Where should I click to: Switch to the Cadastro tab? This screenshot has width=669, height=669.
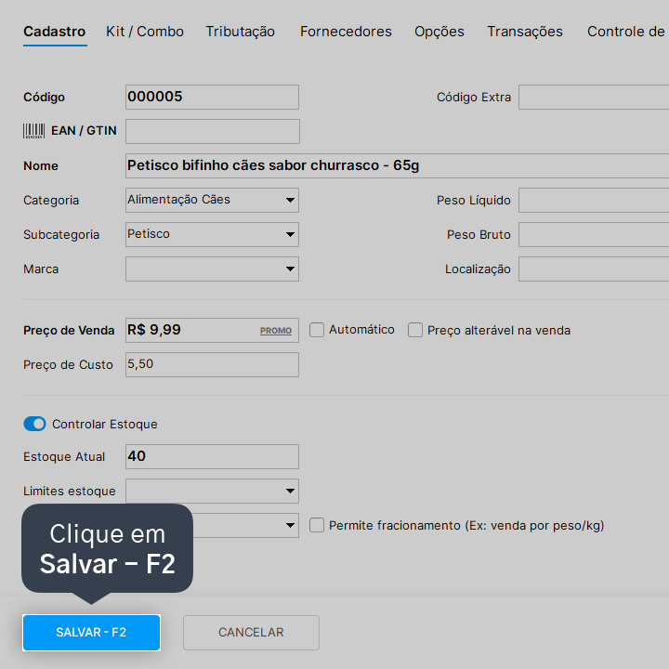click(55, 32)
